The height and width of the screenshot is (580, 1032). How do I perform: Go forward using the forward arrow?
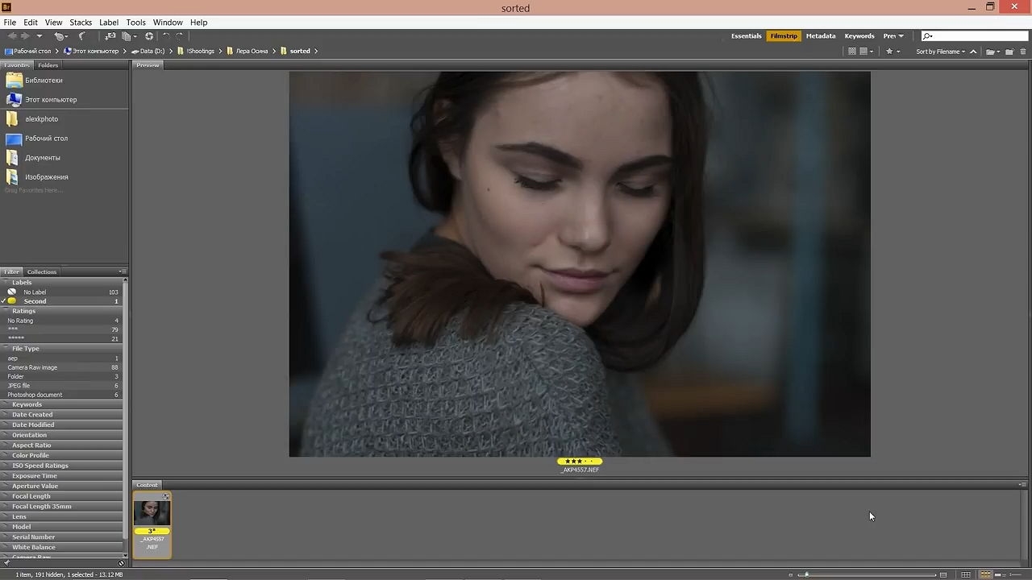(25, 36)
